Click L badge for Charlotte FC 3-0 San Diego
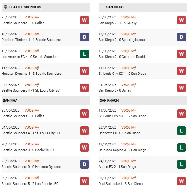This screenshot has width=187, height=188. tap(181, 130)
